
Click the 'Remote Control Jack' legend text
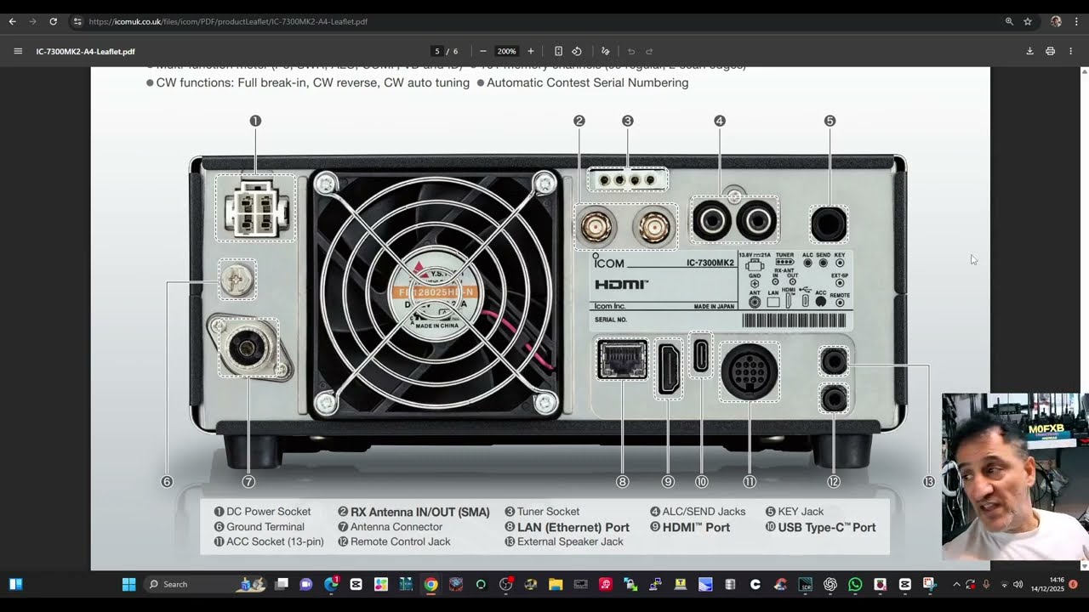[x=401, y=541]
